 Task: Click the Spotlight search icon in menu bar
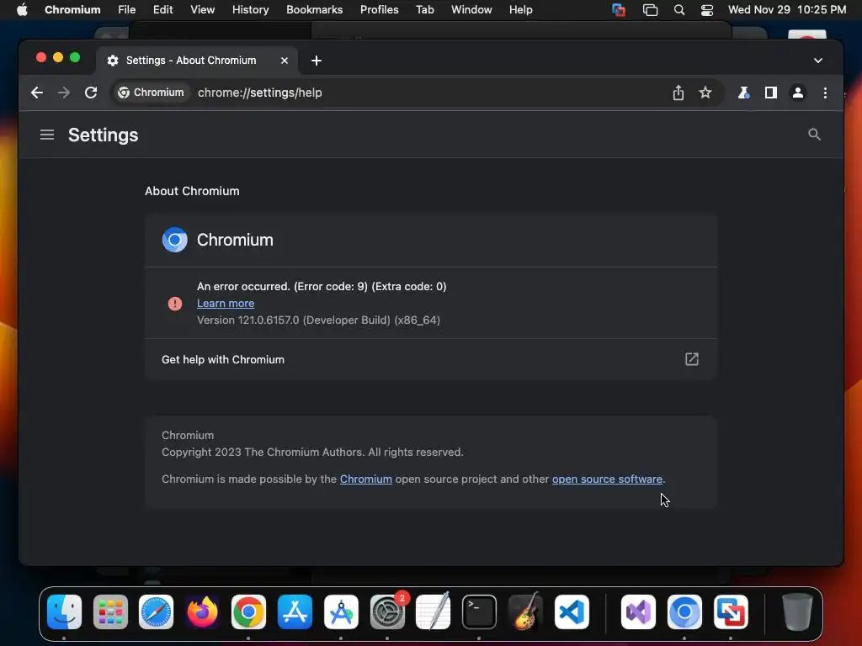(x=679, y=10)
